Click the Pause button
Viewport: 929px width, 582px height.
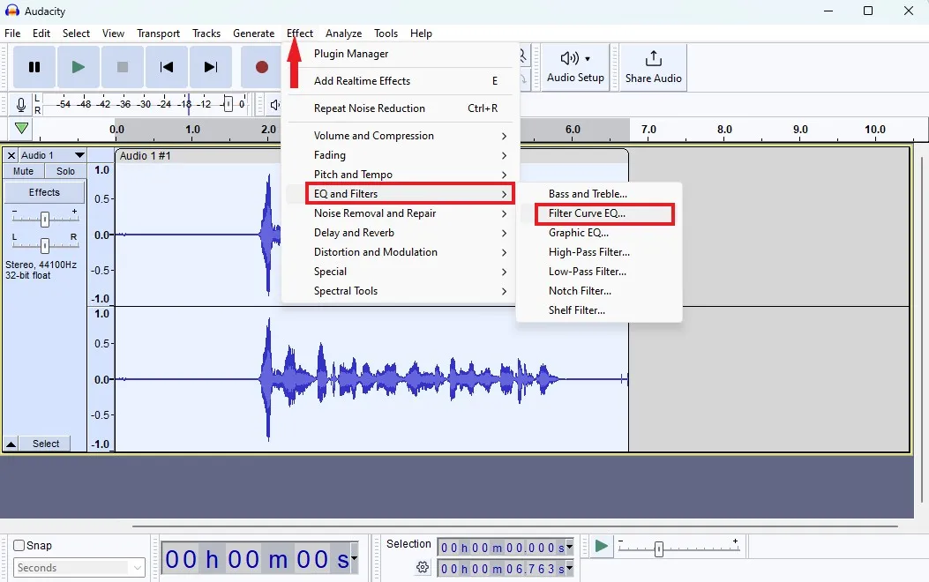click(x=34, y=67)
